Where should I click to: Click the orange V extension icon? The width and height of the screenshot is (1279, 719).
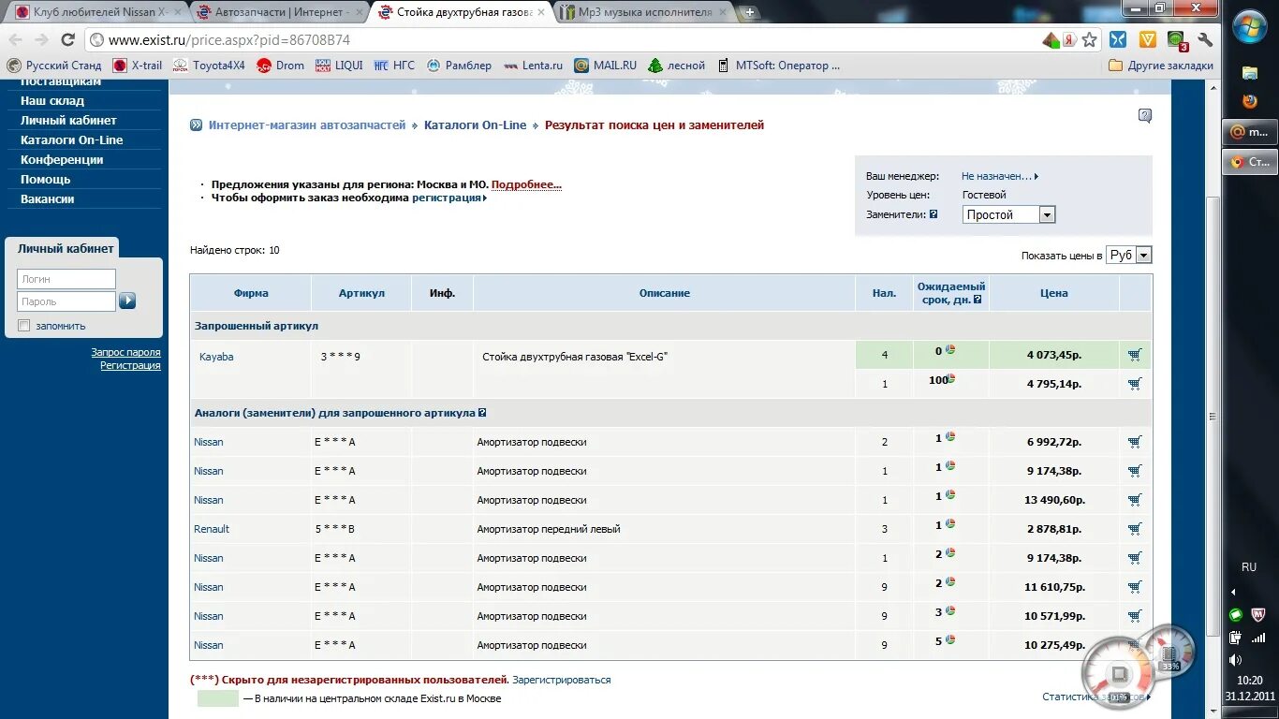(x=1147, y=39)
